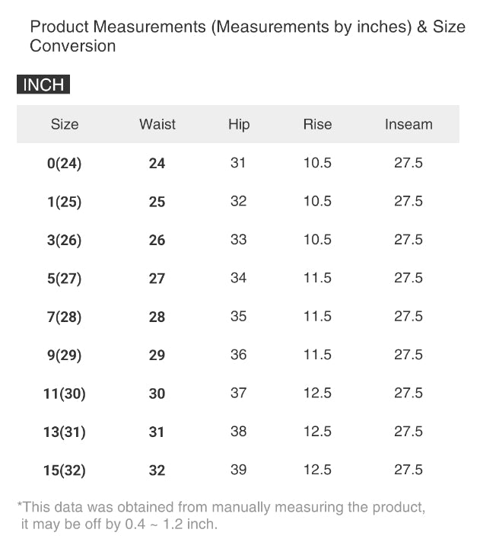The image size is (480, 539).
Task: Select the Rise column header
Action: [317, 124]
